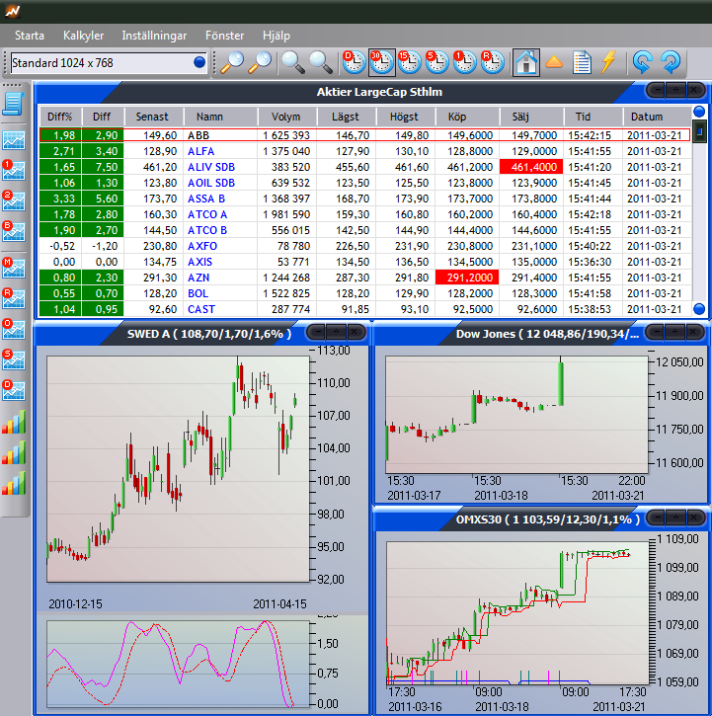
Task: Open the sidebar chart icon badged R
Action: click(x=14, y=298)
